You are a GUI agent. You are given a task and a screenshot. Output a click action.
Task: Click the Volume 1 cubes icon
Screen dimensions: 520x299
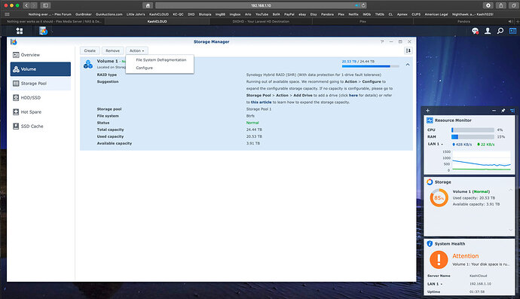(88, 64)
